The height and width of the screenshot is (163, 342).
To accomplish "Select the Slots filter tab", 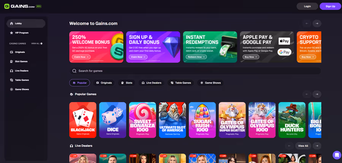I will pyautogui.click(x=127, y=83).
